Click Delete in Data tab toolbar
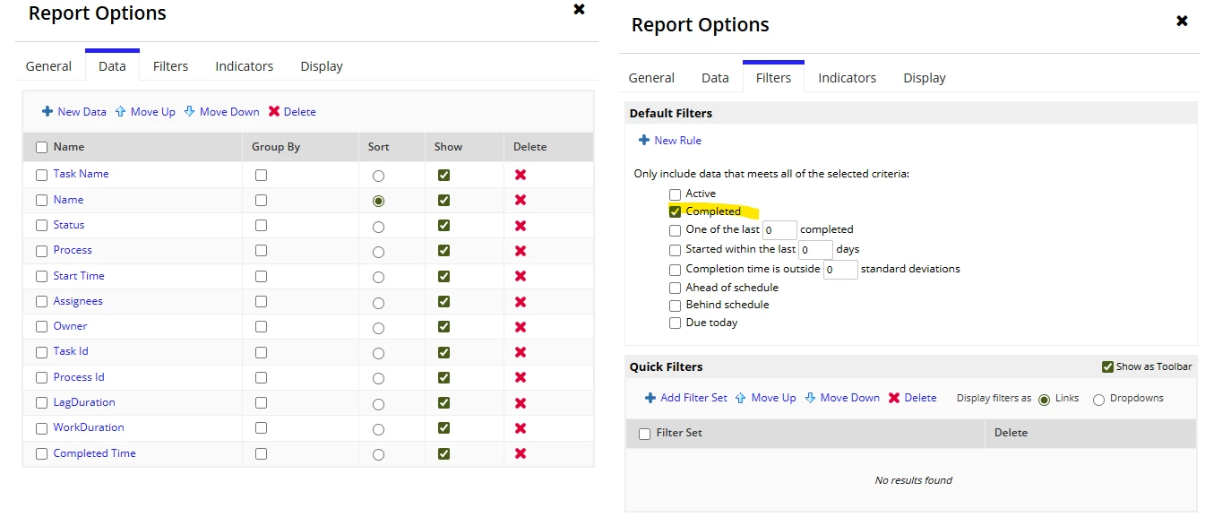1205x517 pixels. coord(292,112)
